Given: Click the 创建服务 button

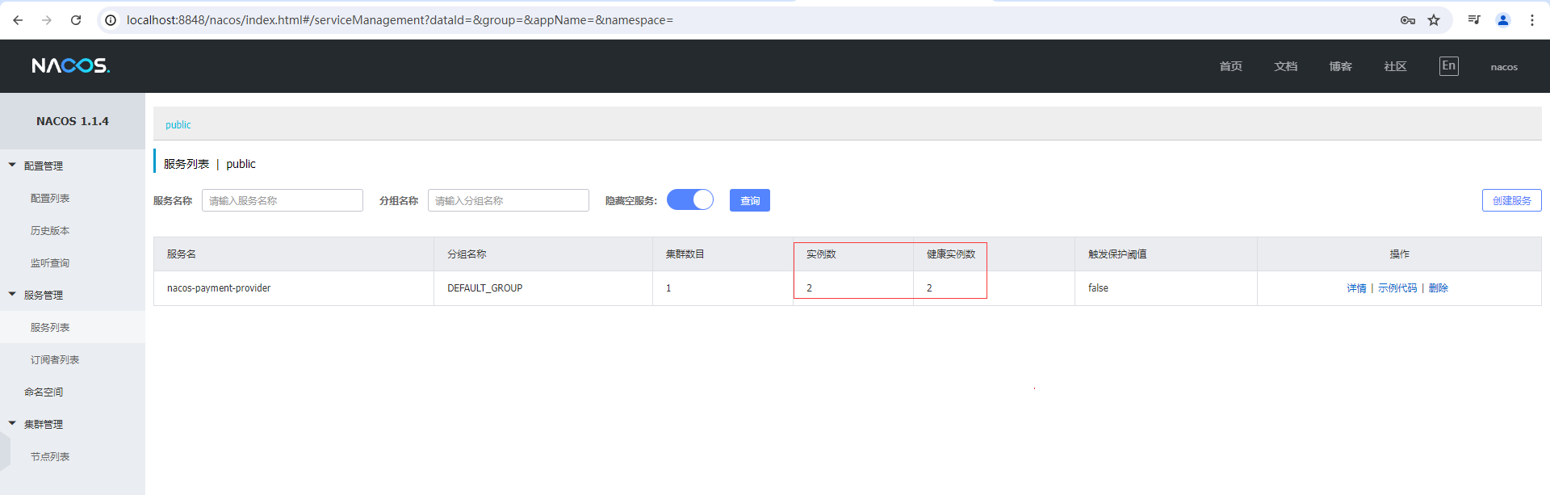Looking at the screenshot, I should [1512, 200].
